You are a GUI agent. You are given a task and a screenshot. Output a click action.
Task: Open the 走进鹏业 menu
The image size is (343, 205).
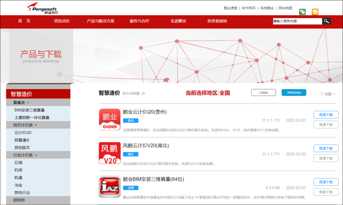click(178, 21)
